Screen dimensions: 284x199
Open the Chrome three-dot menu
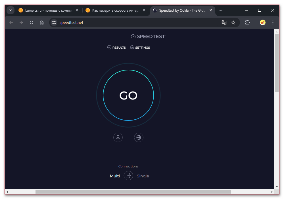coord(273,22)
